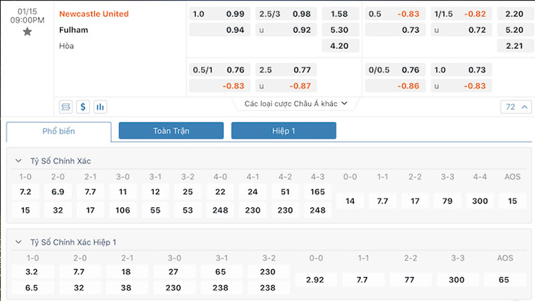The width and height of the screenshot is (535, 301).
Task: Open the Toàn Trận tab
Action: (x=171, y=131)
